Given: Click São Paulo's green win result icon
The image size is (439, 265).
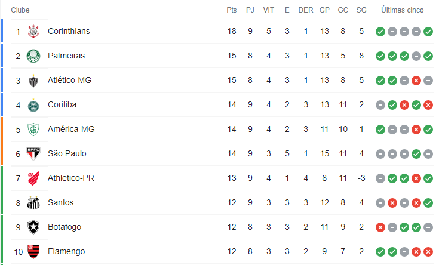Looking at the screenshot, I should coord(416,154).
